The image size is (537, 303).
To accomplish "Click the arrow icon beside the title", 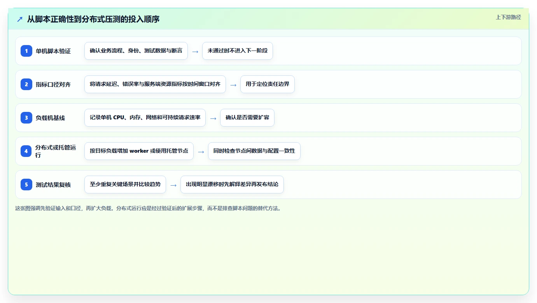I will tap(20, 19).
